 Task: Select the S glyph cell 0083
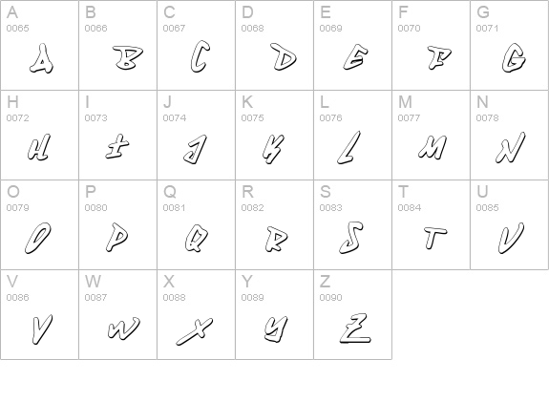coord(352,224)
